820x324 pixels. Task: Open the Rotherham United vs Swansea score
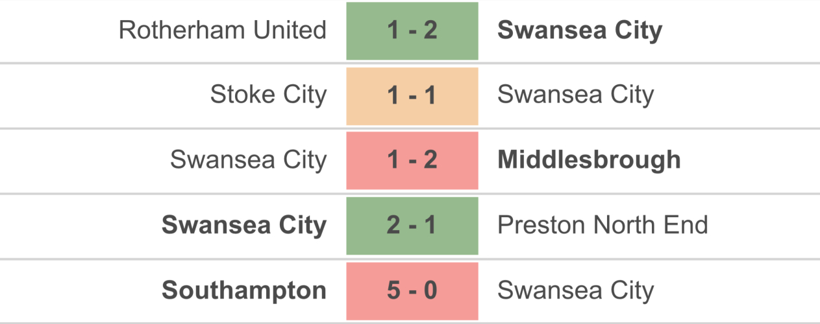click(x=412, y=31)
